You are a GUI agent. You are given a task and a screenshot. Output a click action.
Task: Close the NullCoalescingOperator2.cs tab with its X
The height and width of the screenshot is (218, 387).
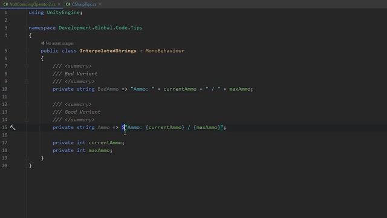click(x=59, y=4)
